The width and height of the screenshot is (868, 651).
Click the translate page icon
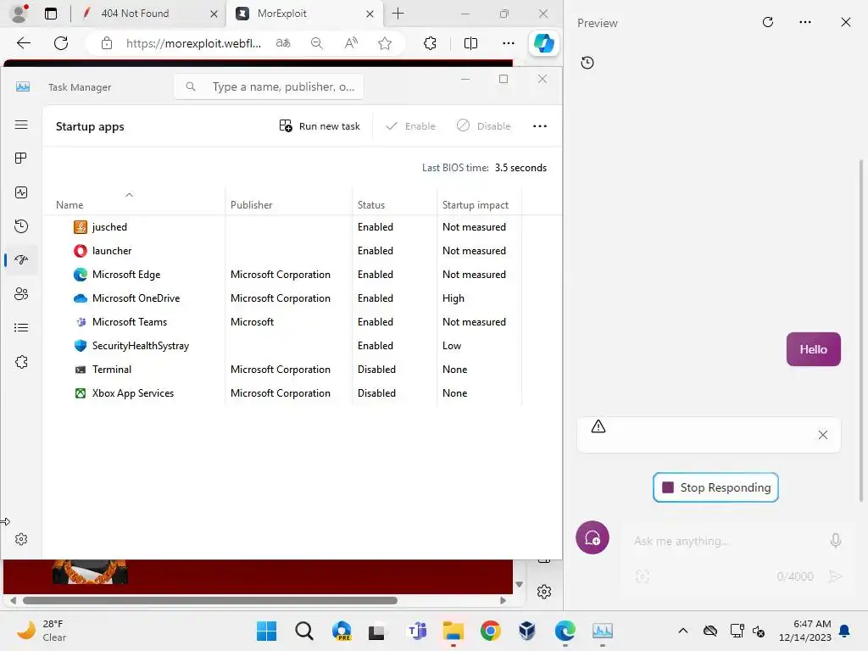pos(283,43)
